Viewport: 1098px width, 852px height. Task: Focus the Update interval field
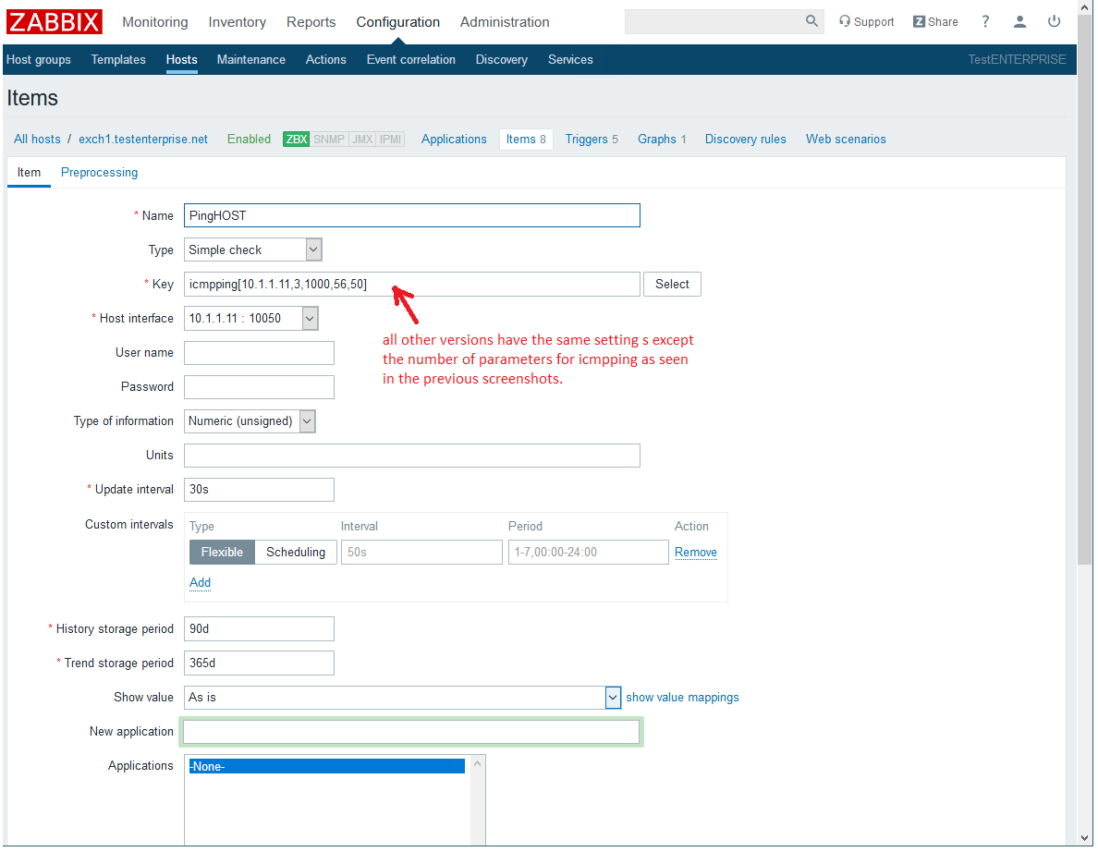[259, 490]
